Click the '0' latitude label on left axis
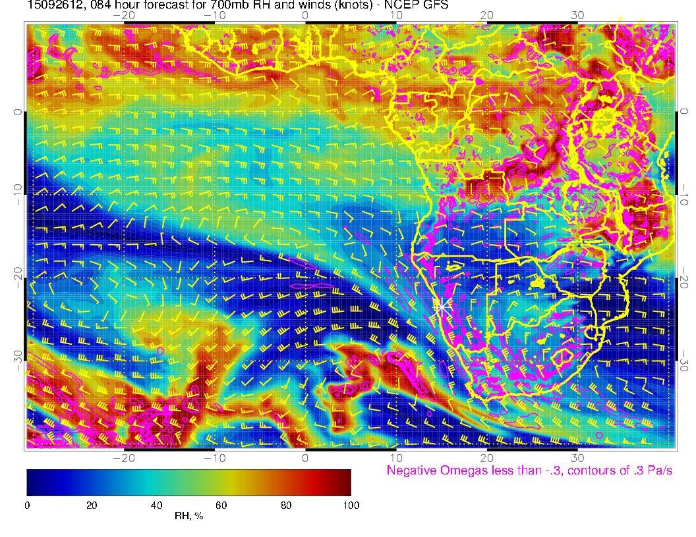The width and height of the screenshot is (696, 537). (x=17, y=112)
